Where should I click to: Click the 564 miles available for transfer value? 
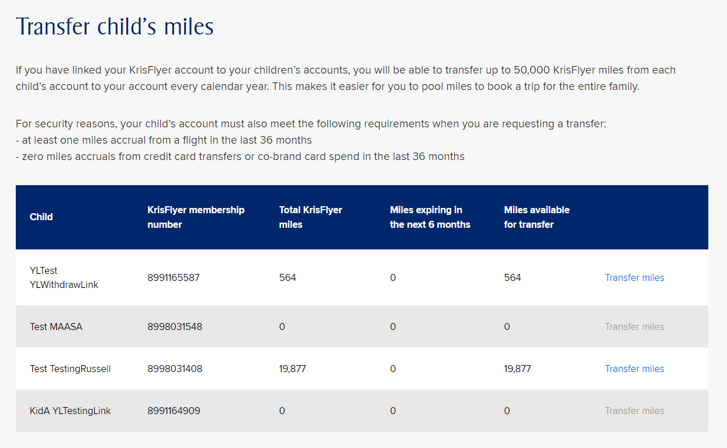513,277
